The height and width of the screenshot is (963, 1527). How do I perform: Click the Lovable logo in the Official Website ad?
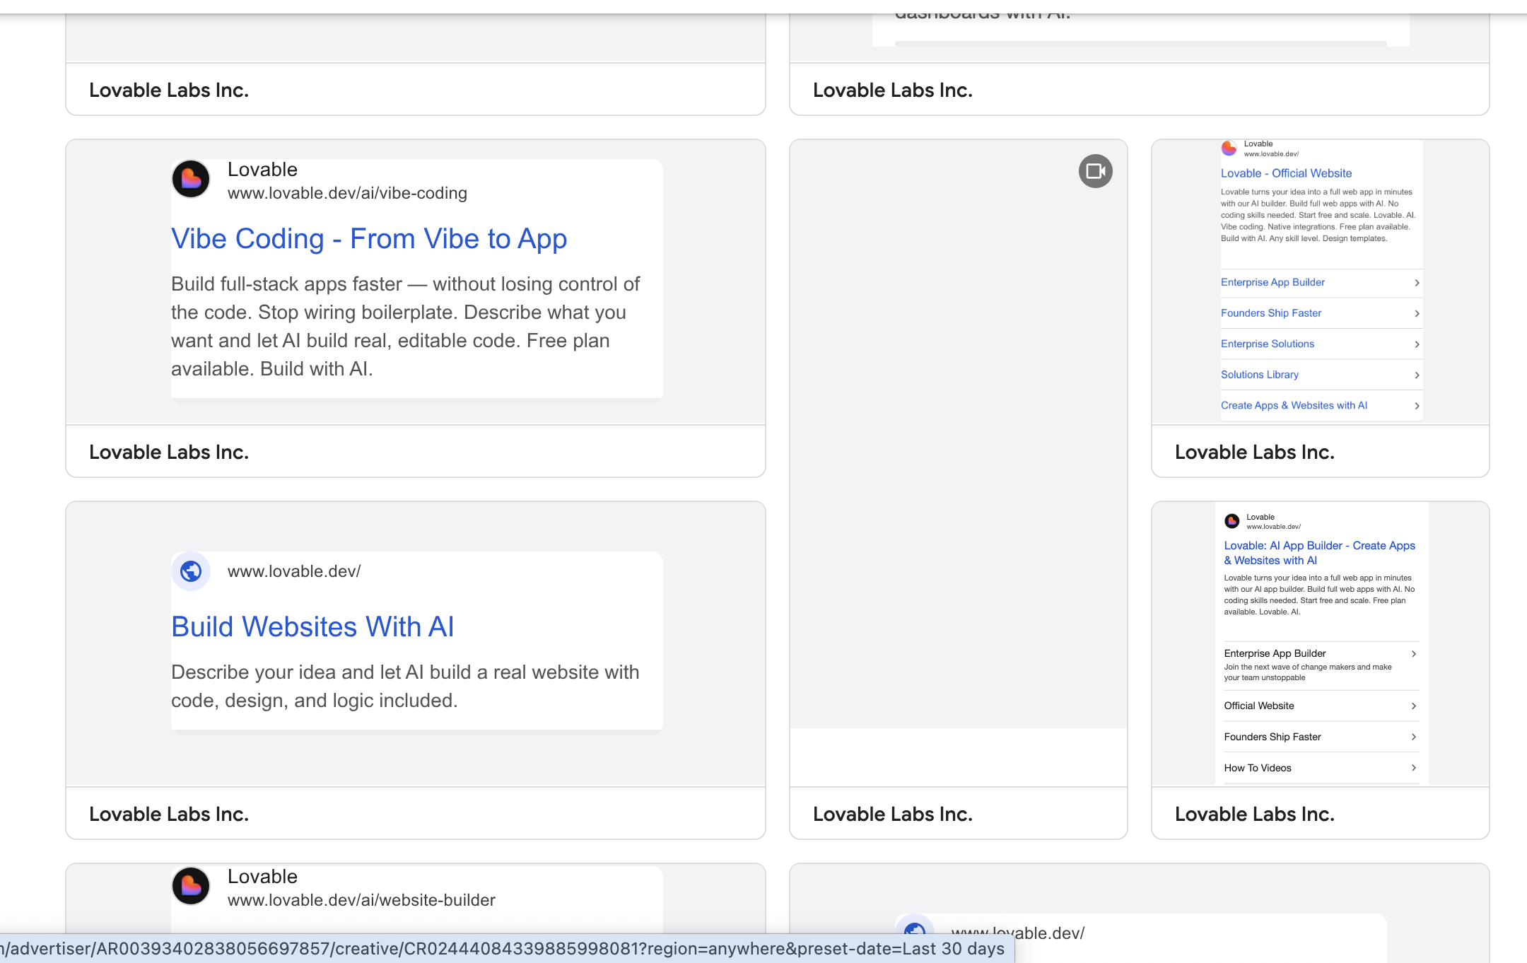1229,148
